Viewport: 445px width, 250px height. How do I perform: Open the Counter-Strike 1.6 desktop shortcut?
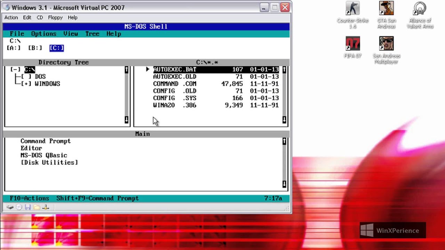tap(353, 15)
